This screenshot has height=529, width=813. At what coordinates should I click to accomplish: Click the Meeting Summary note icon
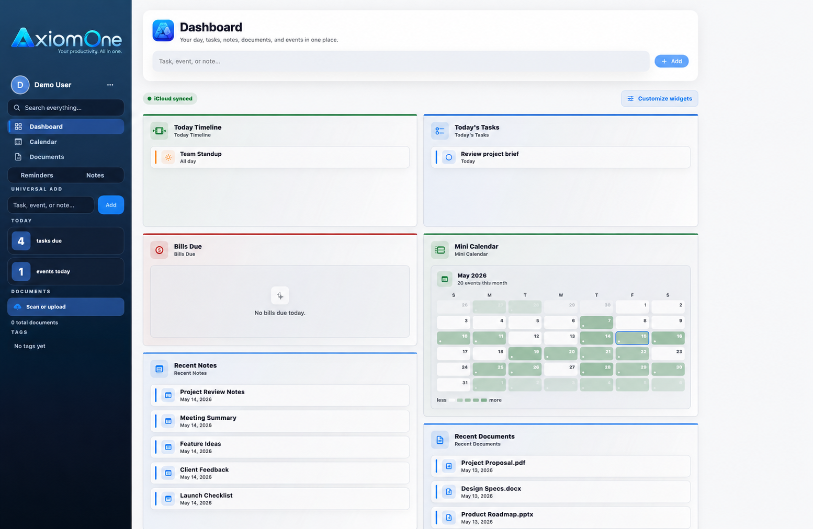pyautogui.click(x=168, y=421)
